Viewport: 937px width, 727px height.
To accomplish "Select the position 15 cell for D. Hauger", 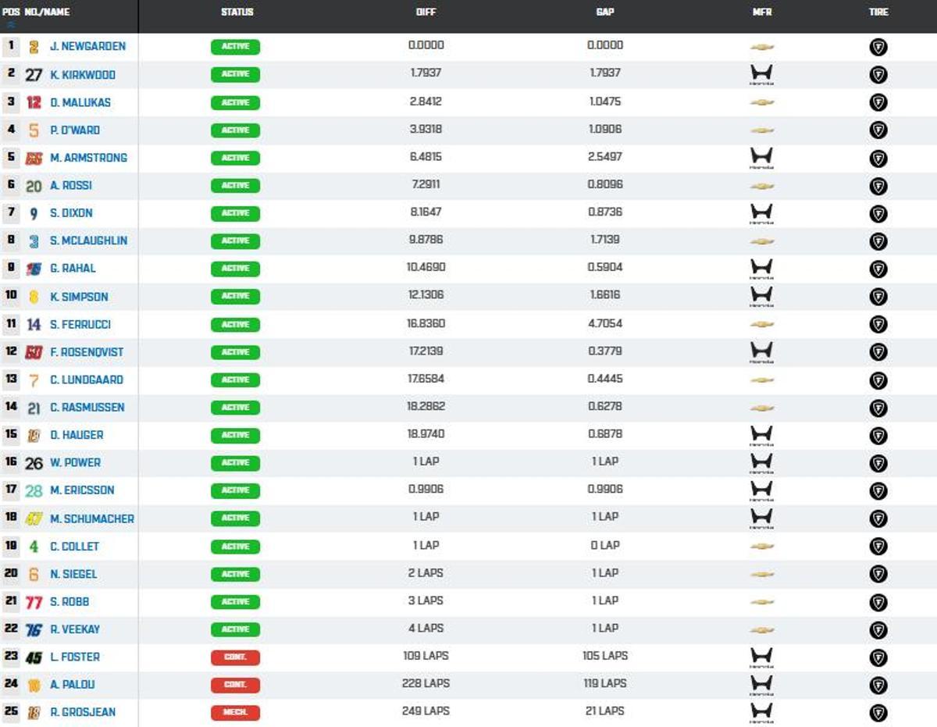I will coord(11,435).
